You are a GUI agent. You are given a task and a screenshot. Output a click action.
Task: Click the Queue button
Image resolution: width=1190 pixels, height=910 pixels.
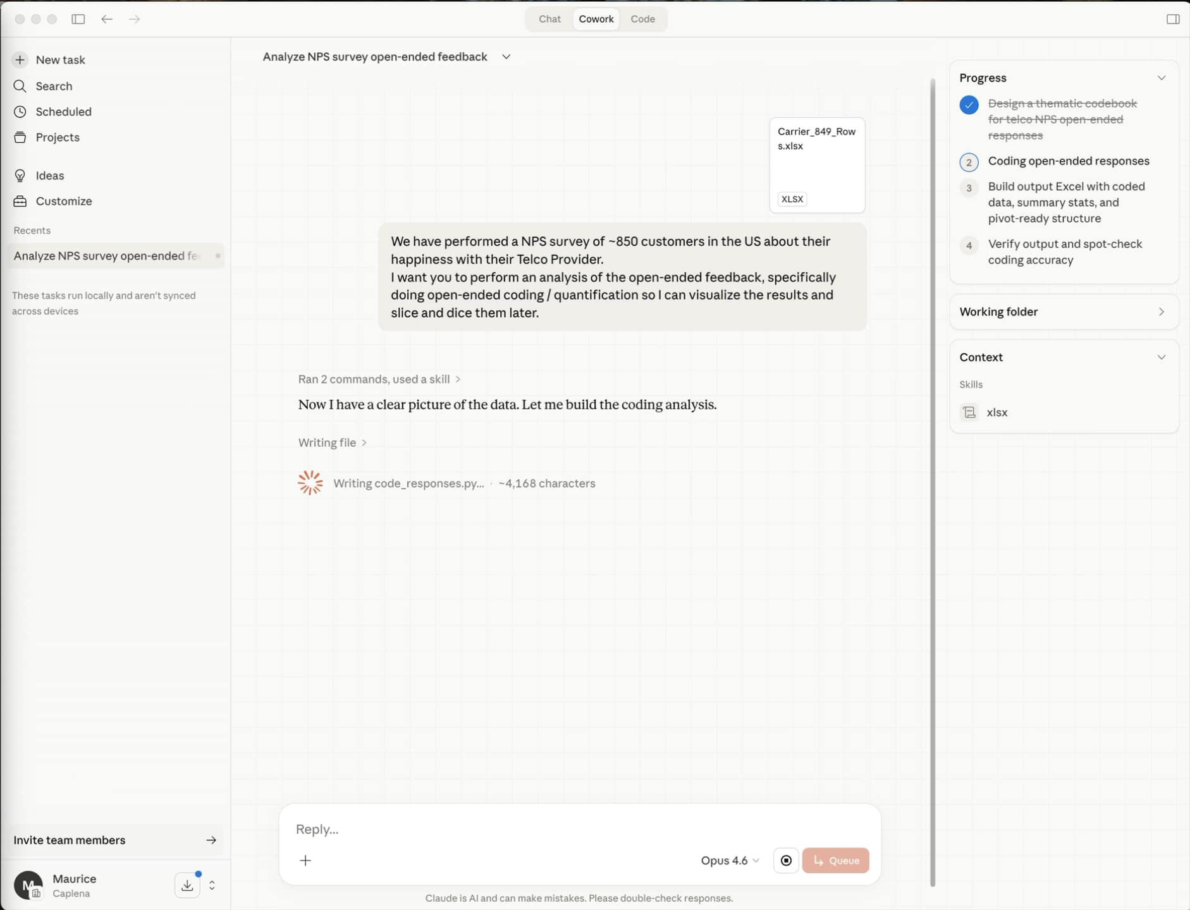[x=835, y=860]
